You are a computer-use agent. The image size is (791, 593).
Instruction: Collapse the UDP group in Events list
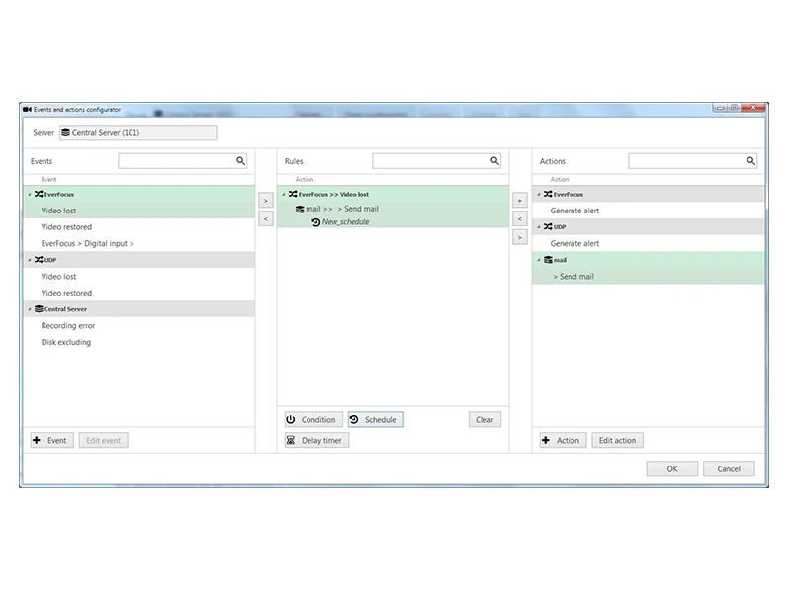[x=30, y=260]
